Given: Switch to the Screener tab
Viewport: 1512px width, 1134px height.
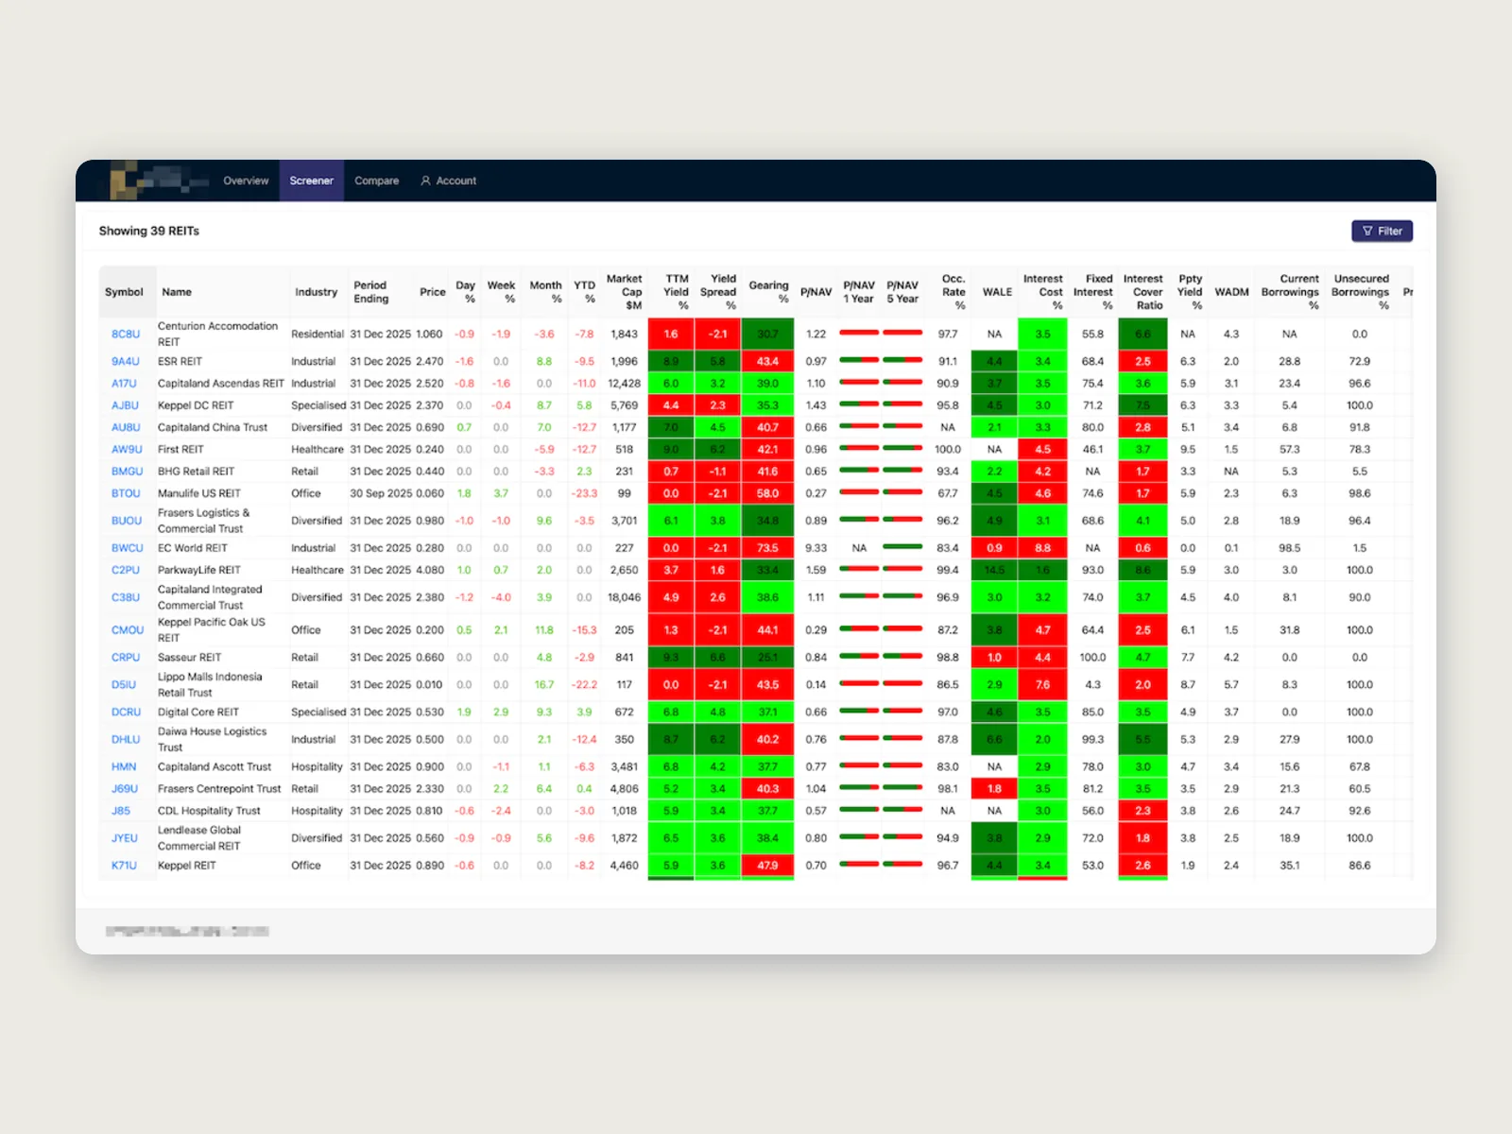Looking at the screenshot, I should (311, 180).
